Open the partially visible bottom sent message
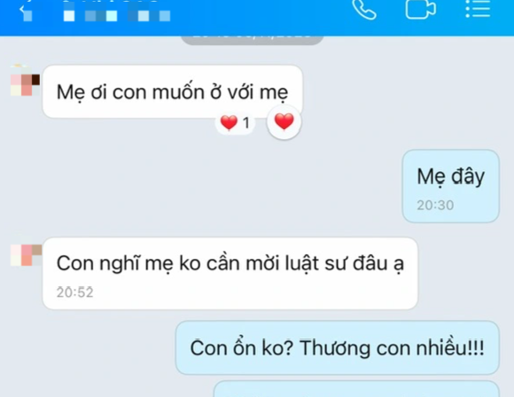514x397 pixels. coord(356,389)
